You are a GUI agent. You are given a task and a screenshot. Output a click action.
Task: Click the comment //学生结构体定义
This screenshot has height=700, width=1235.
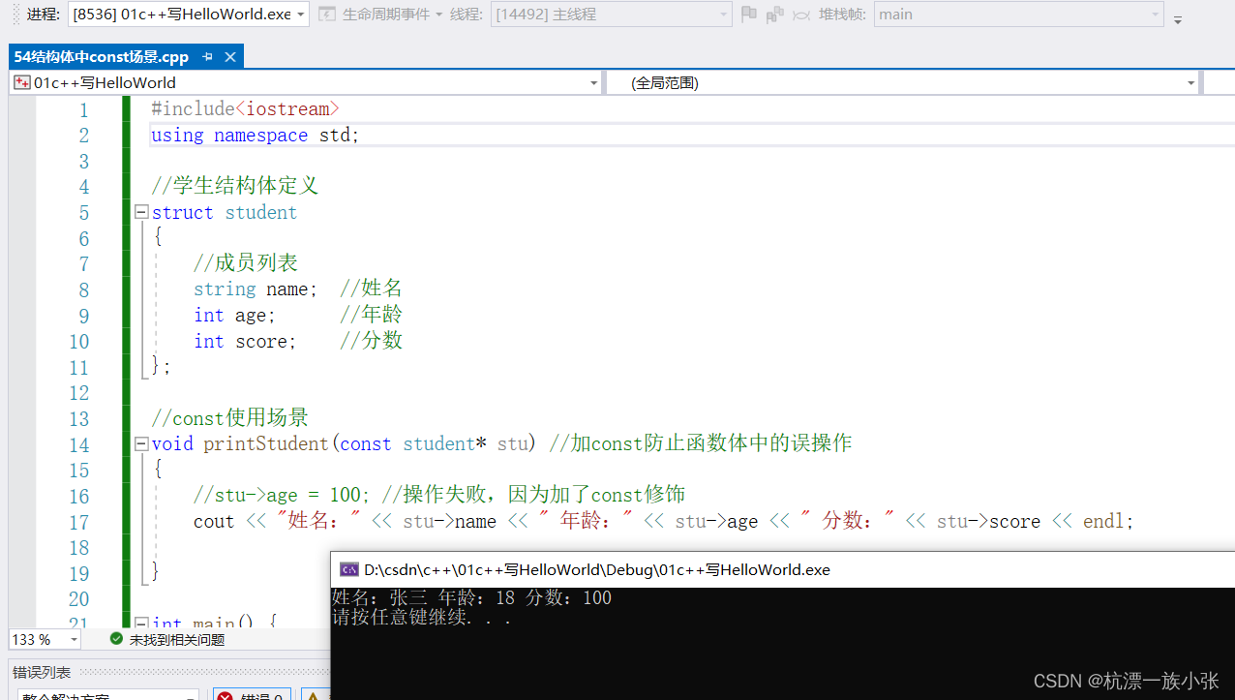(x=234, y=186)
